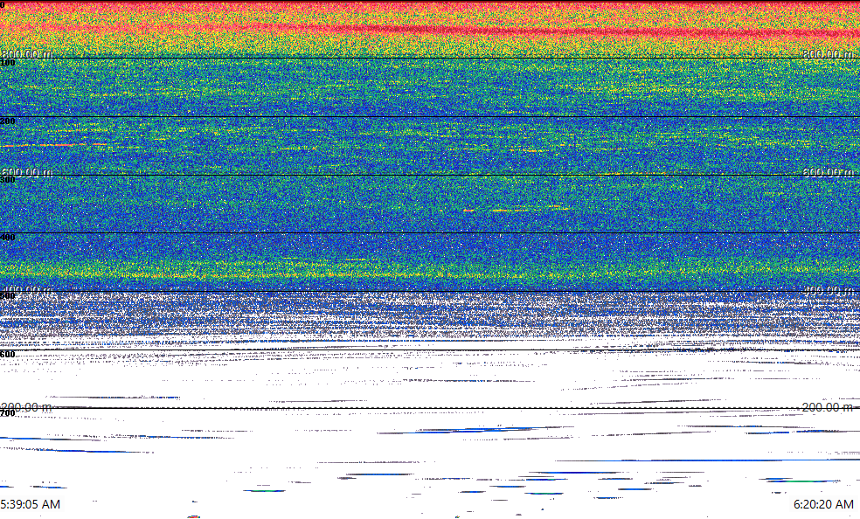
Task: Select the bold 200 depth marker
Action: tap(8, 121)
